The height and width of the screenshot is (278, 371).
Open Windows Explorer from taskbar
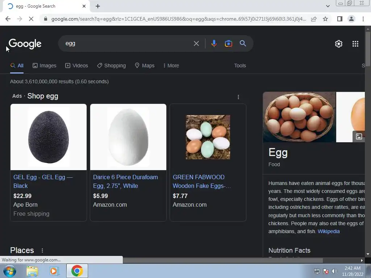click(32, 271)
